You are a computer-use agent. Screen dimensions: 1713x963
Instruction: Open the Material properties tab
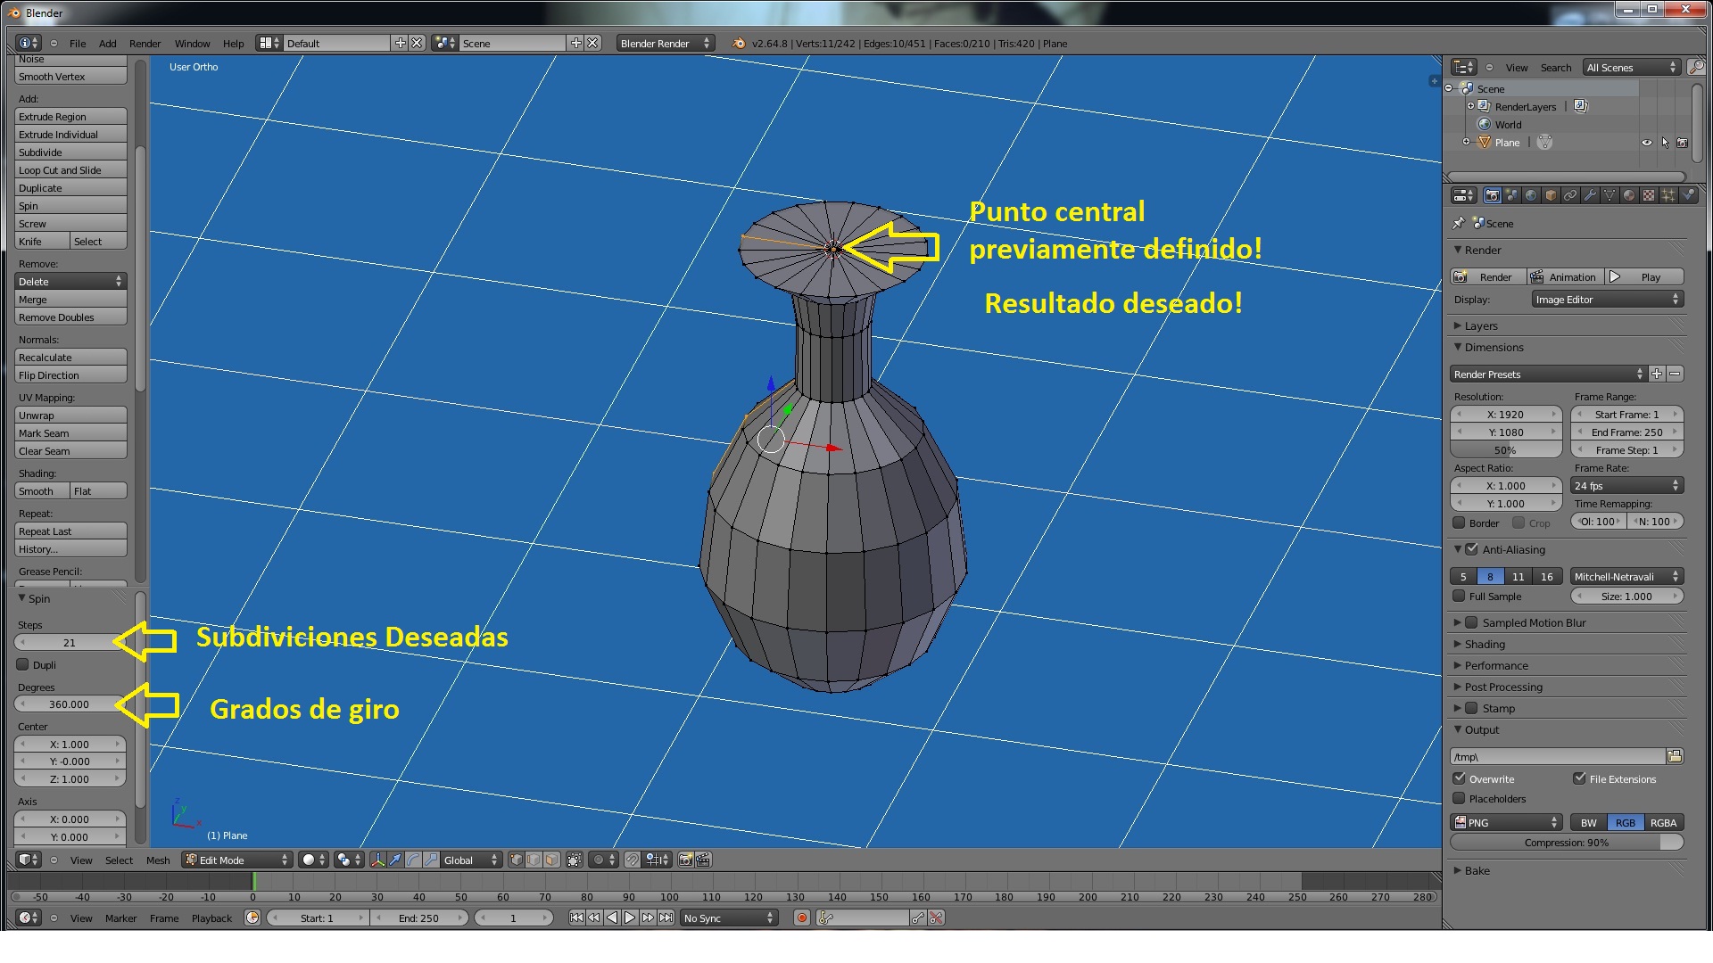pos(1629,195)
